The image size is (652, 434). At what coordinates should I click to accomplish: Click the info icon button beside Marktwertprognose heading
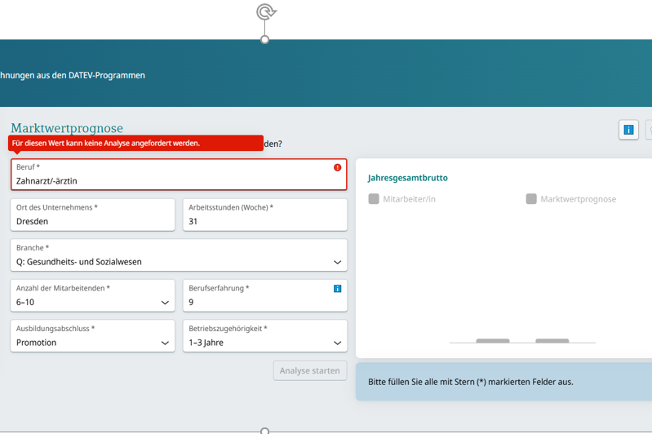628,130
